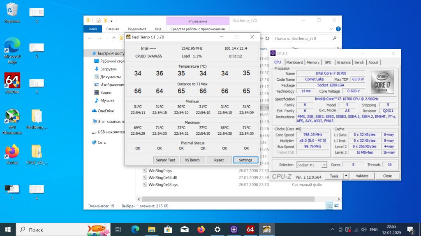Start the XS Bench benchmark
421x236 pixels.
(192, 160)
